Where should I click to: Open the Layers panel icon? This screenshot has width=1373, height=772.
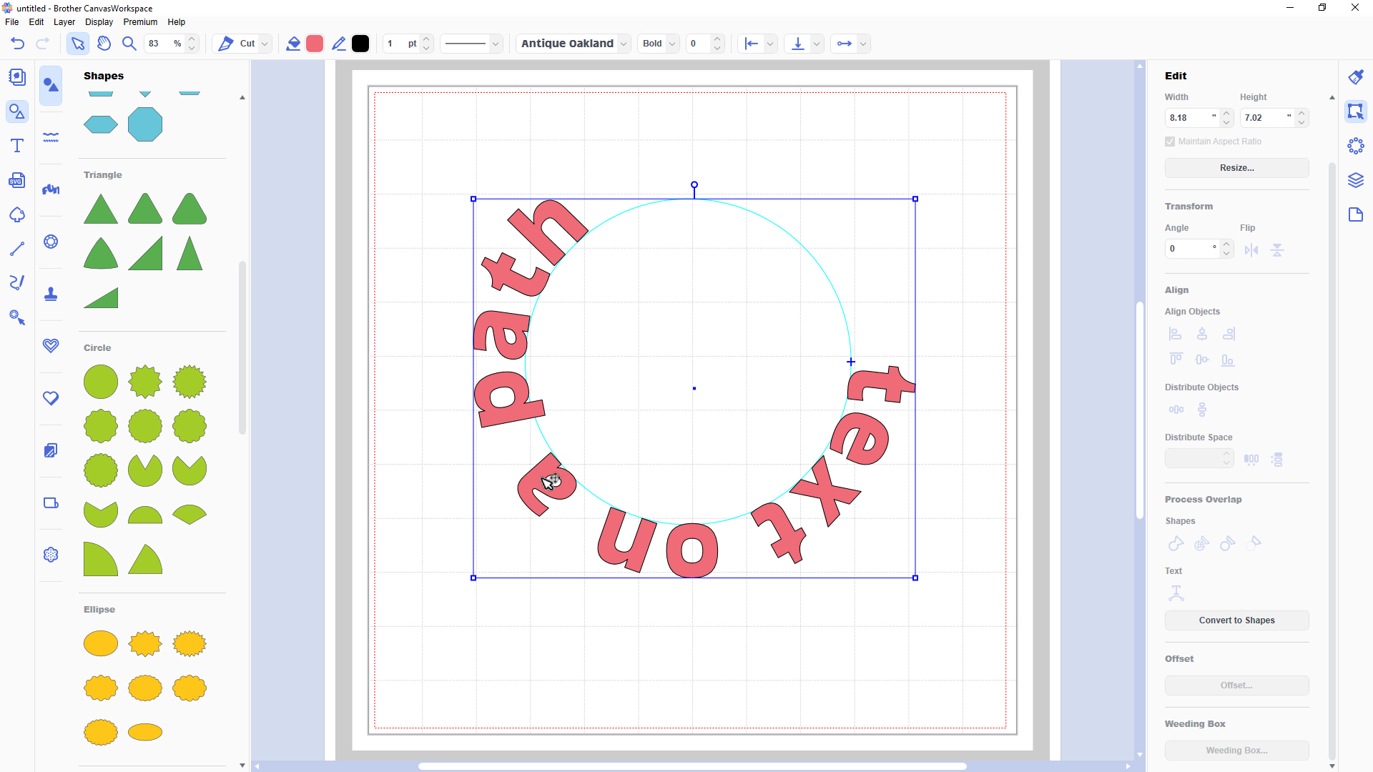tap(1356, 180)
